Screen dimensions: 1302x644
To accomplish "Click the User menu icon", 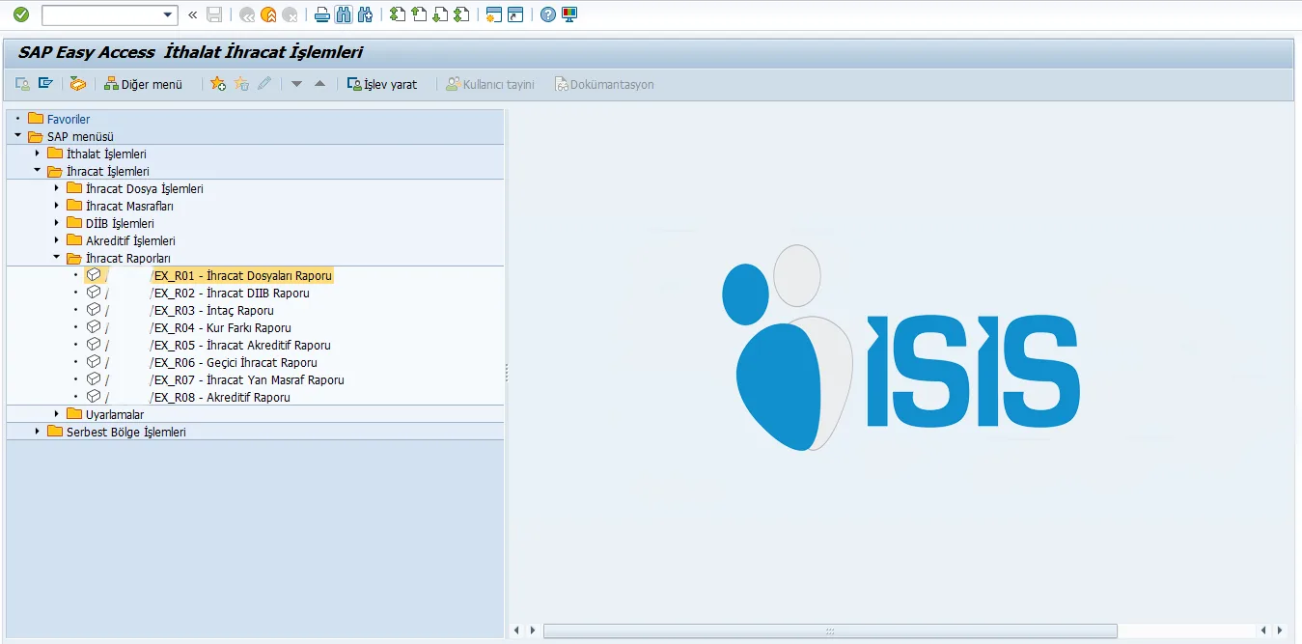I will pos(22,84).
